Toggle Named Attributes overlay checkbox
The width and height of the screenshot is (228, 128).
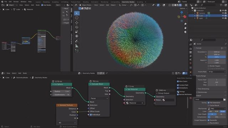click(178, 94)
